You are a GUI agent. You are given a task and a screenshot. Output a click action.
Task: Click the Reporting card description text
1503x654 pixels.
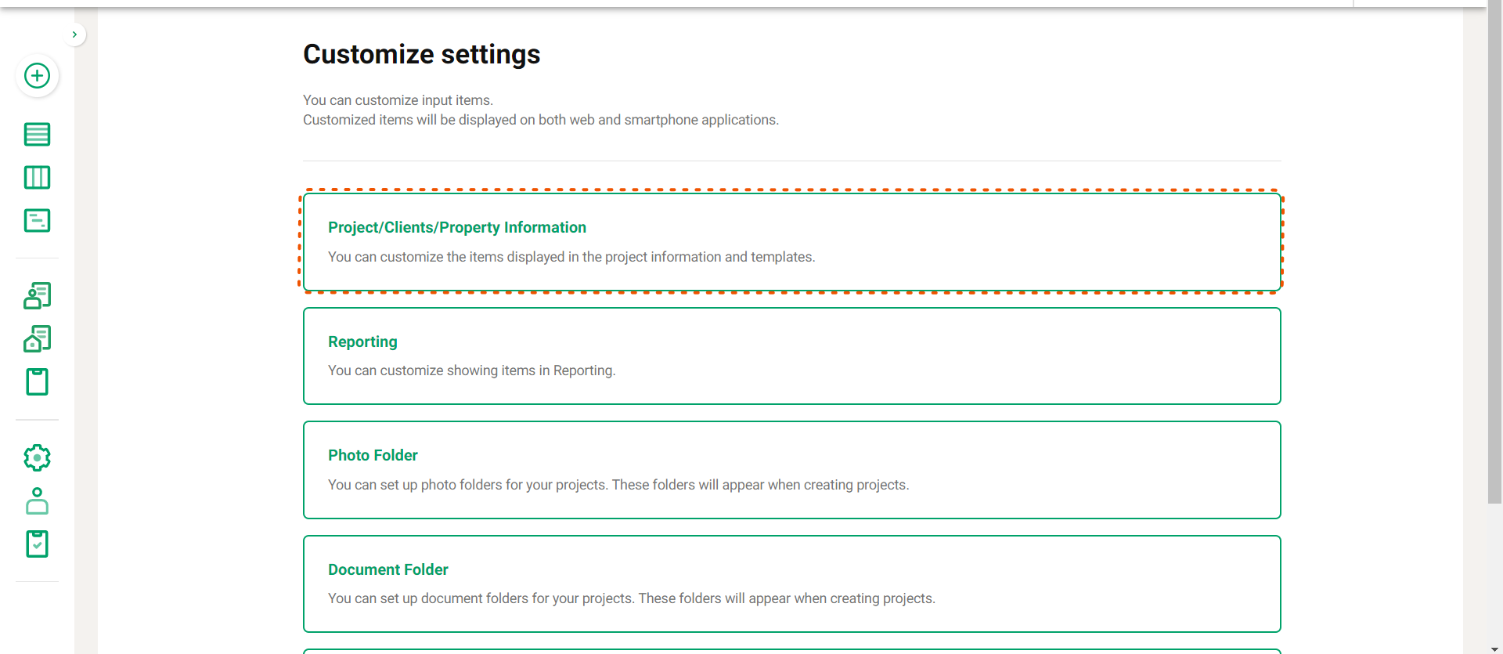(x=471, y=370)
